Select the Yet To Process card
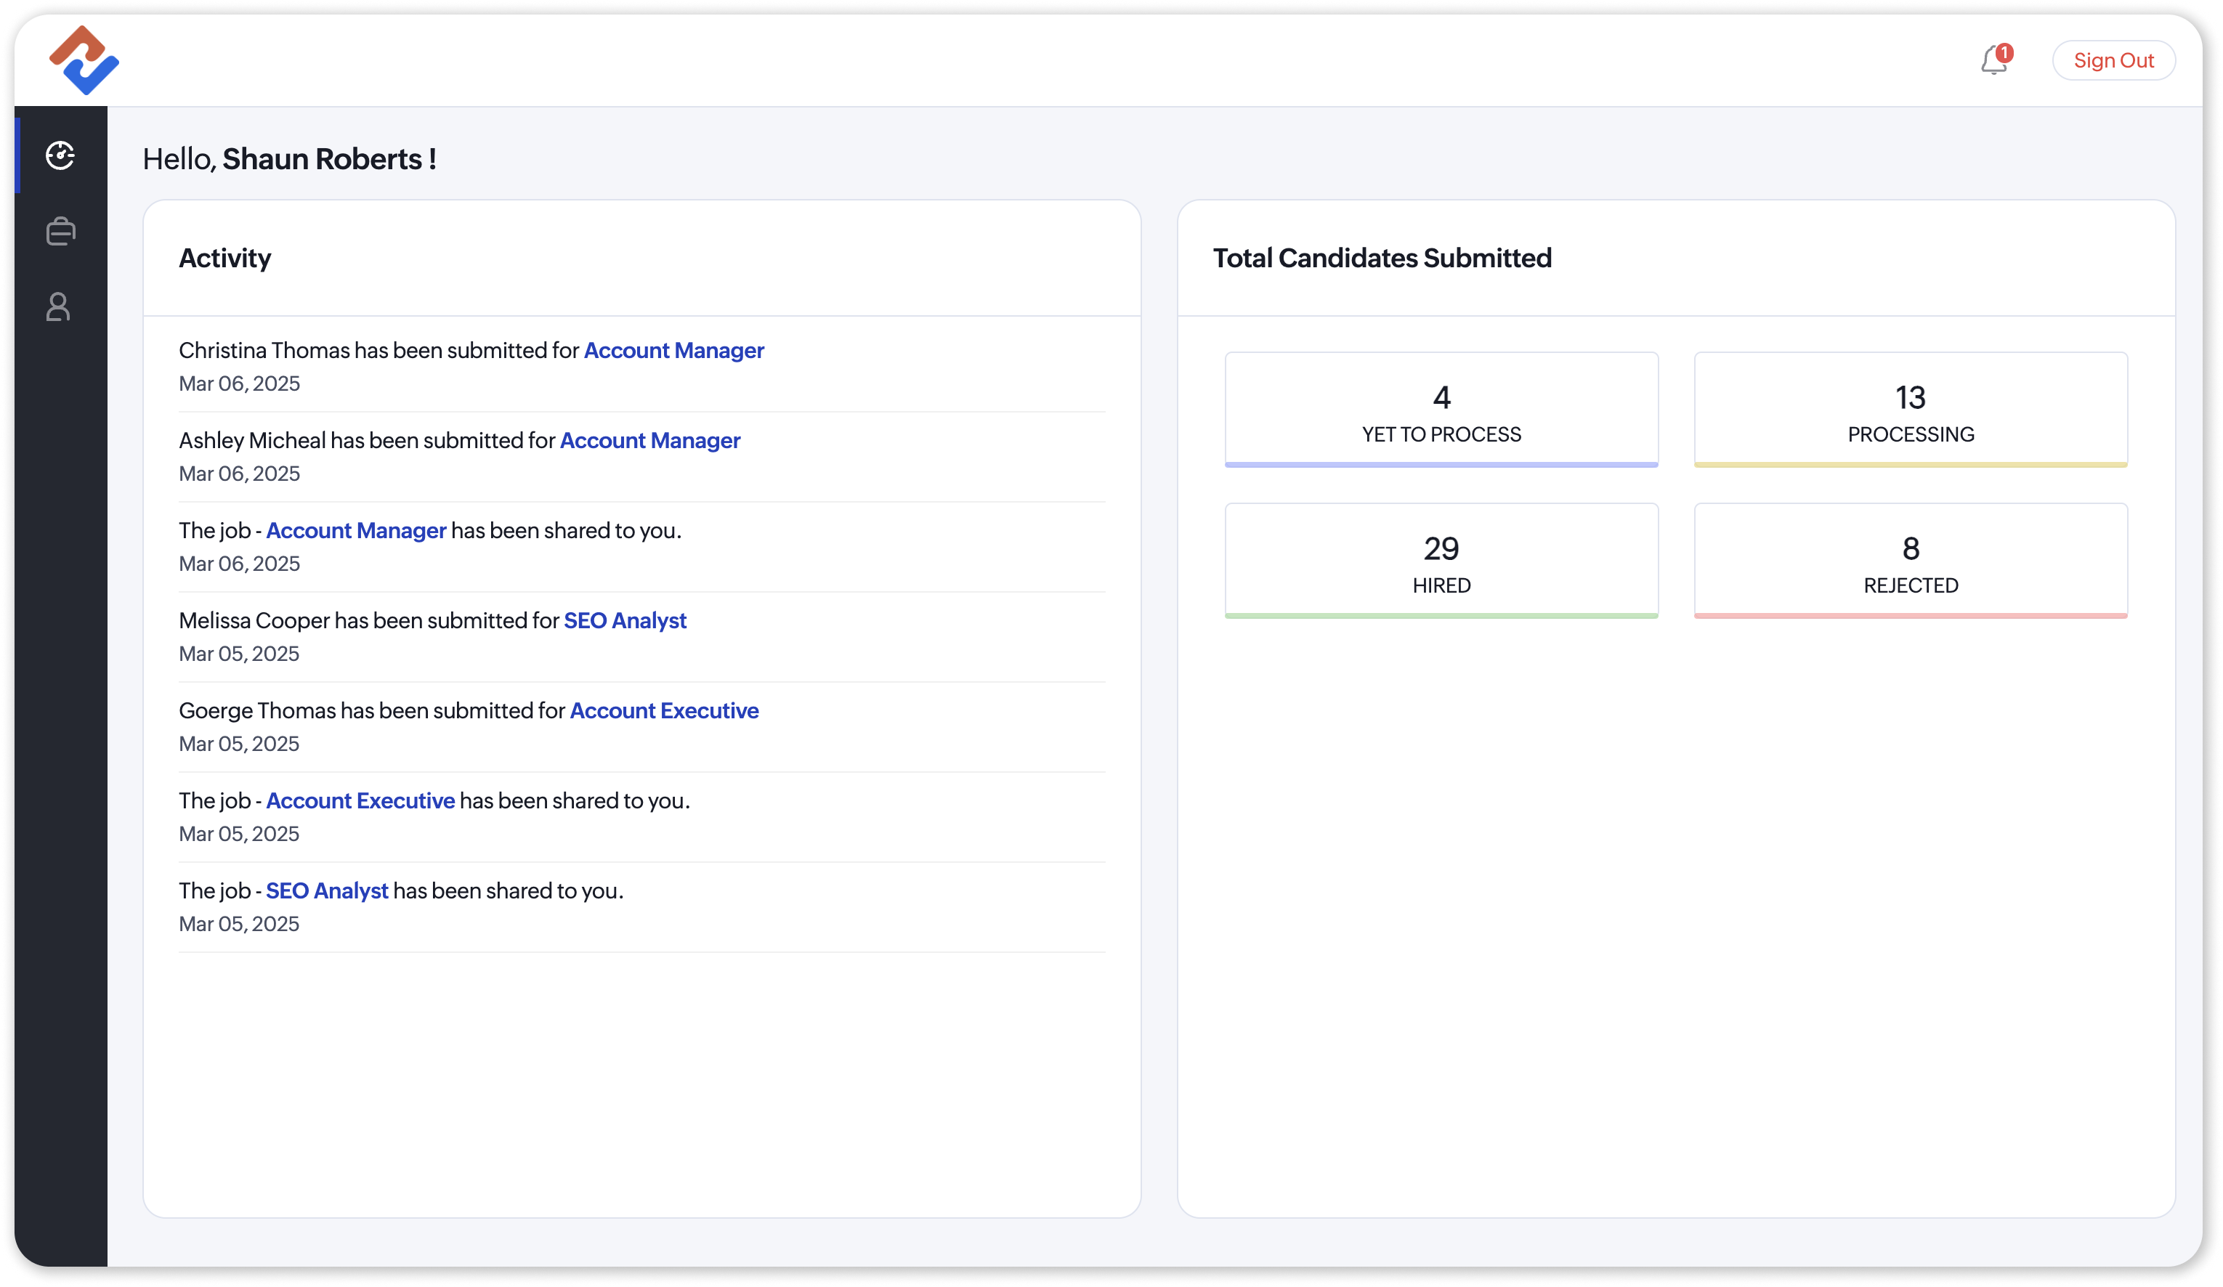The width and height of the screenshot is (2223, 1287). tap(1441, 410)
